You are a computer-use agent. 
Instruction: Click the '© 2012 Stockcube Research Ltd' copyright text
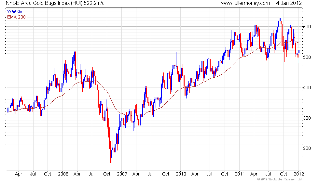tap(279, 179)
